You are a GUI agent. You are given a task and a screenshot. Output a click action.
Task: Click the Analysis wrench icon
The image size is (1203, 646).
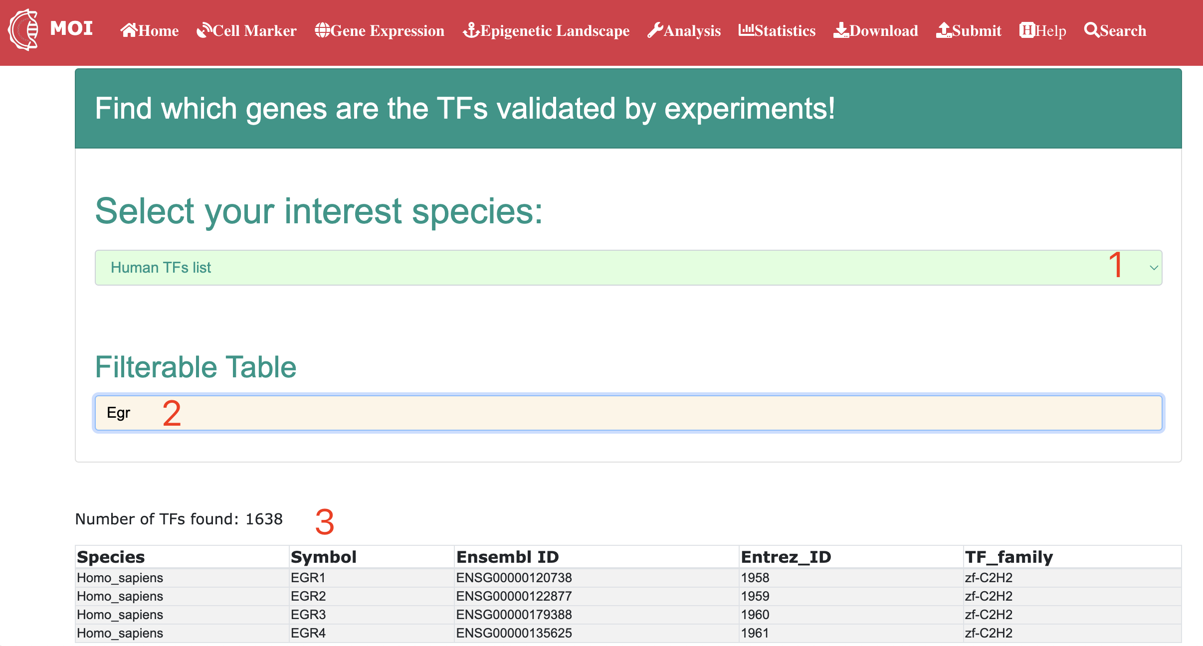tap(655, 30)
